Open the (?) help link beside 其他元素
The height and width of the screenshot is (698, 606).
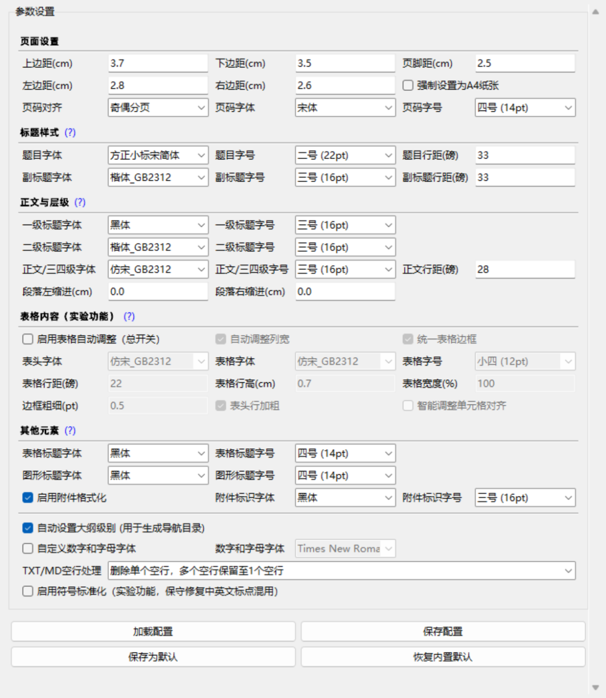point(70,430)
